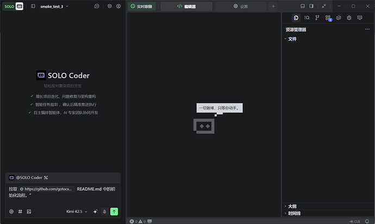Open the gear settings icon in chat header

coord(110,6)
